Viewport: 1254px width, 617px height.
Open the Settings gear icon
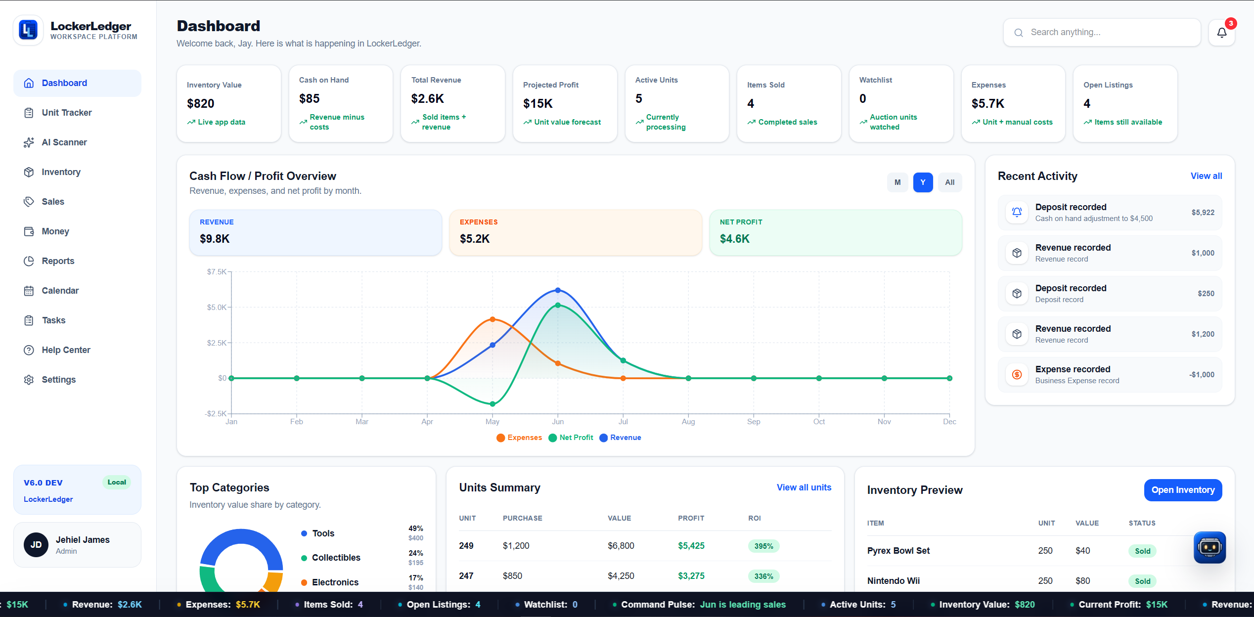[29, 380]
